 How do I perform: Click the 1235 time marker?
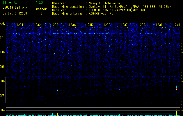click(89, 25)
